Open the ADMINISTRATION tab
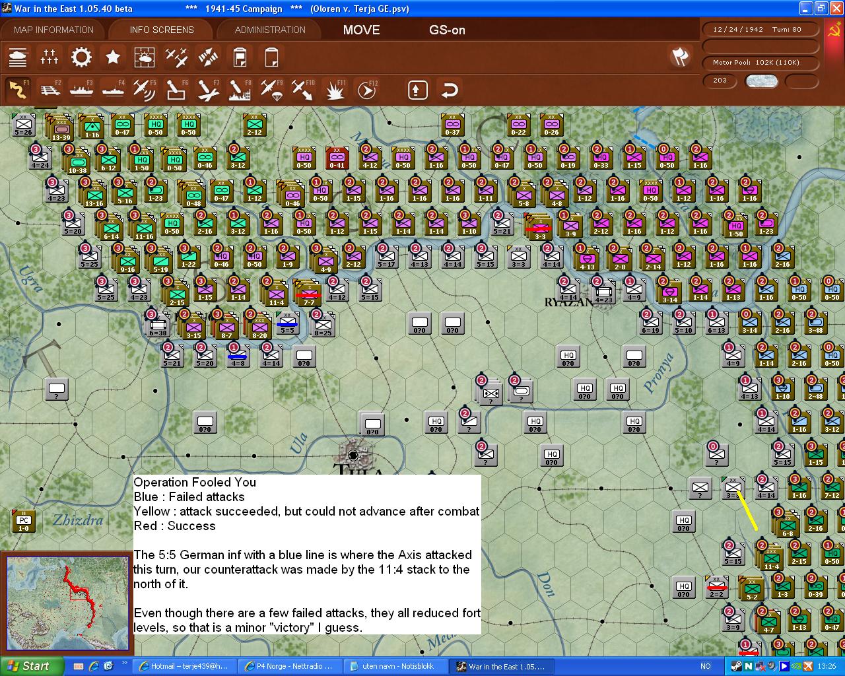This screenshot has height=676, width=845. pos(270,30)
